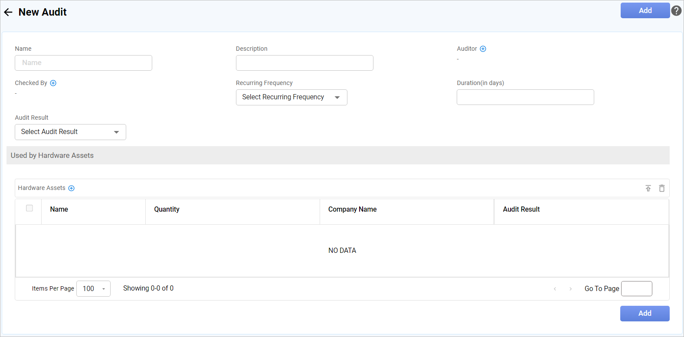Click the plus icon beside Checked By

pyautogui.click(x=53, y=83)
